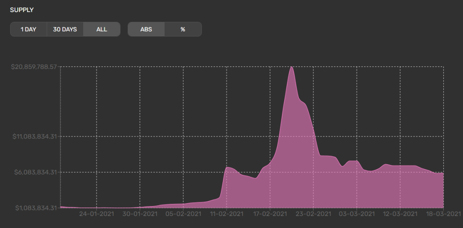Click the 18-03-2021 date label
Screen dimensions: 463x228
(444, 214)
